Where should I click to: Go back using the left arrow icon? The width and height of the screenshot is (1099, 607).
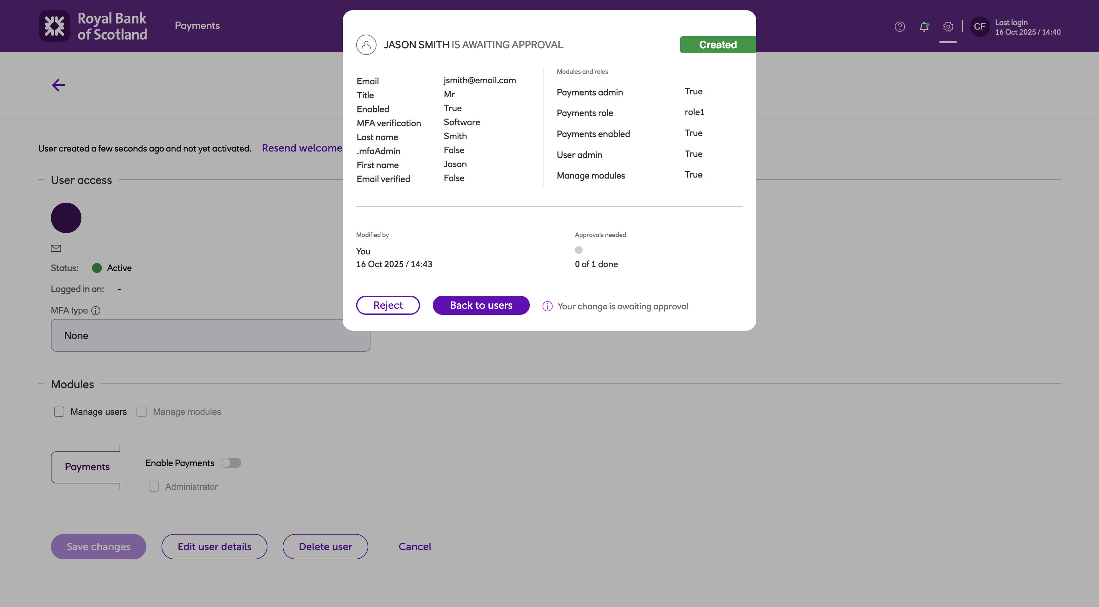(59, 85)
